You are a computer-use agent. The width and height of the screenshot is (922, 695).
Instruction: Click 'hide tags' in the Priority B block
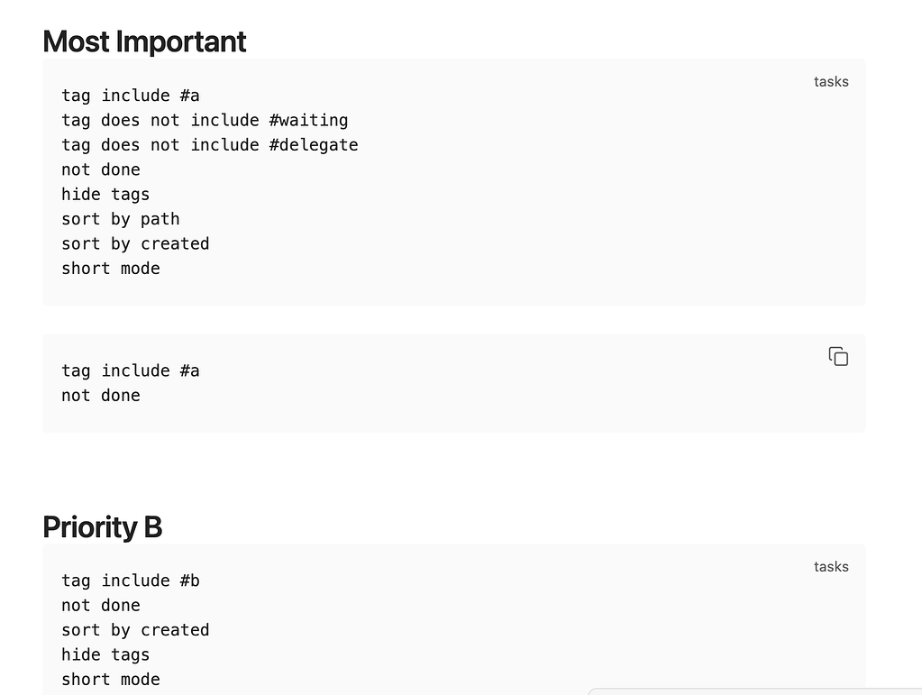[105, 654]
